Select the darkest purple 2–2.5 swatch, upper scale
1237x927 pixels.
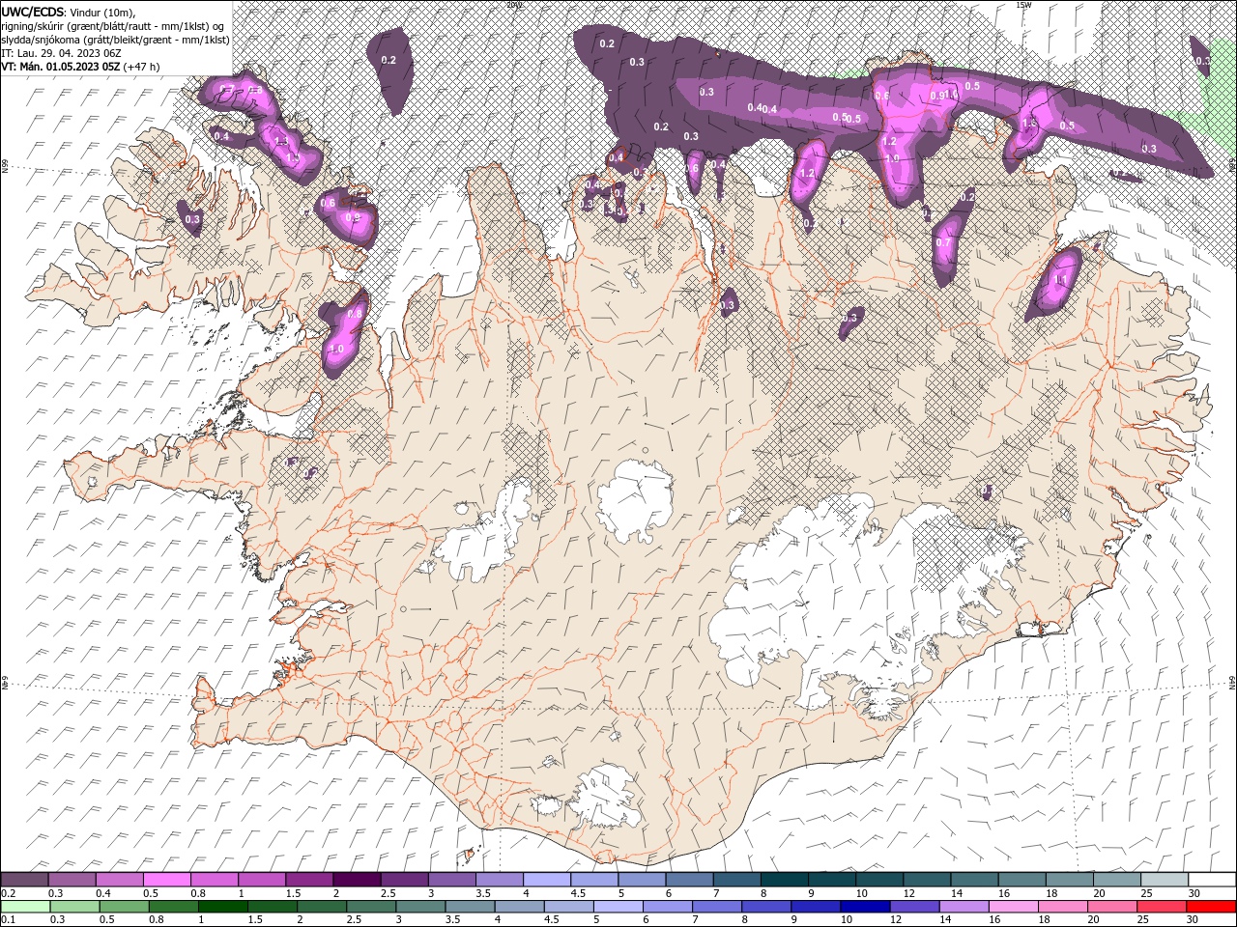356,880
